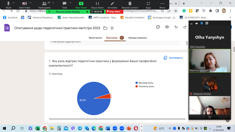Image resolution: width=235 pixels, height=132 pixels.
Task: Switch Zoom panel to thumbnail strip view
Action: point(202,23)
